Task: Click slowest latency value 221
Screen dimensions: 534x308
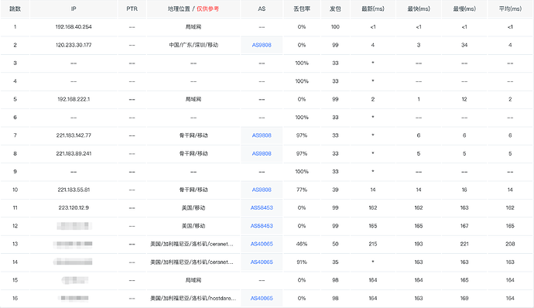Action: tap(464, 244)
